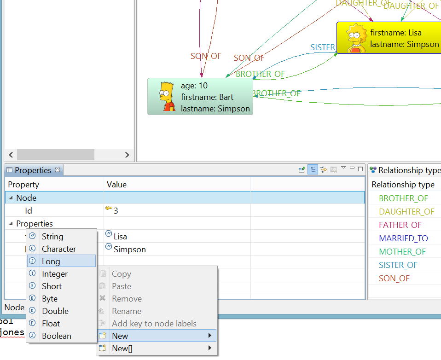This screenshot has width=441, height=360.
Task: Open the Properties view menu triangle
Action: (x=343, y=168)
